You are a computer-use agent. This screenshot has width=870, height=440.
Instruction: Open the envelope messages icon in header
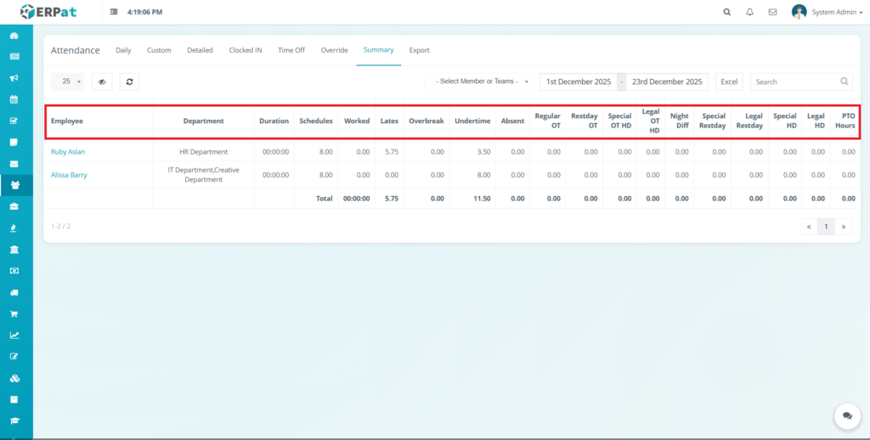pyautogui.click(x=772, y=13)
